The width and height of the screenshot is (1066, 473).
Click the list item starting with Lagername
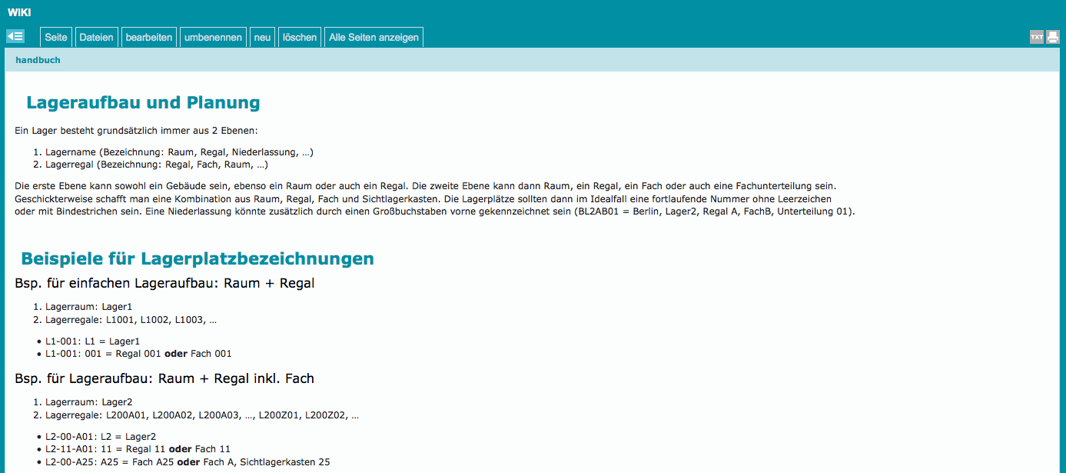[x=178, y=152]
